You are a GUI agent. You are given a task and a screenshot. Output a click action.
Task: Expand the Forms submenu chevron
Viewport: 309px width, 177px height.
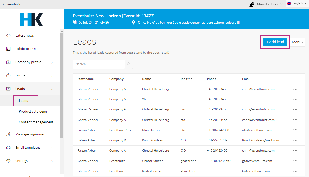click(52, 76)
